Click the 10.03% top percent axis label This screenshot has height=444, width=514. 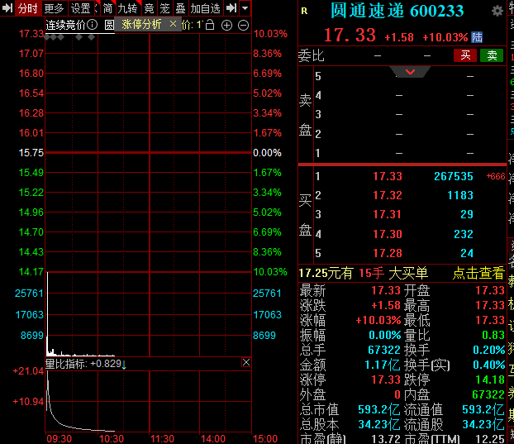click(x=270, y=34)
